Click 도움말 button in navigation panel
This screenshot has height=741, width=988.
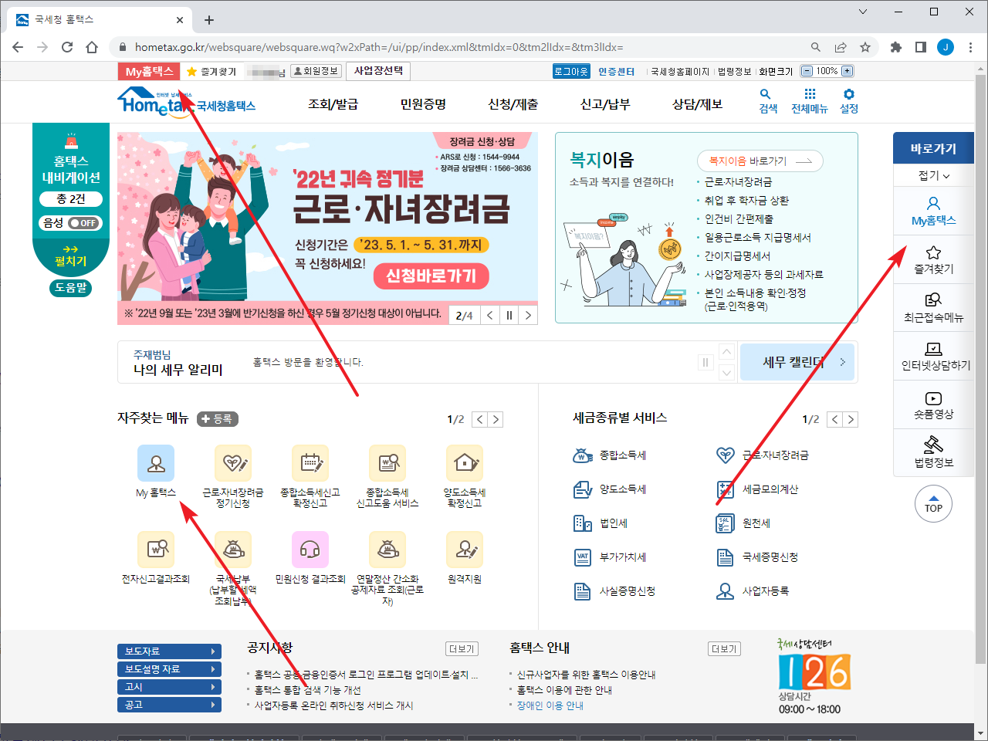click(71, 288)
